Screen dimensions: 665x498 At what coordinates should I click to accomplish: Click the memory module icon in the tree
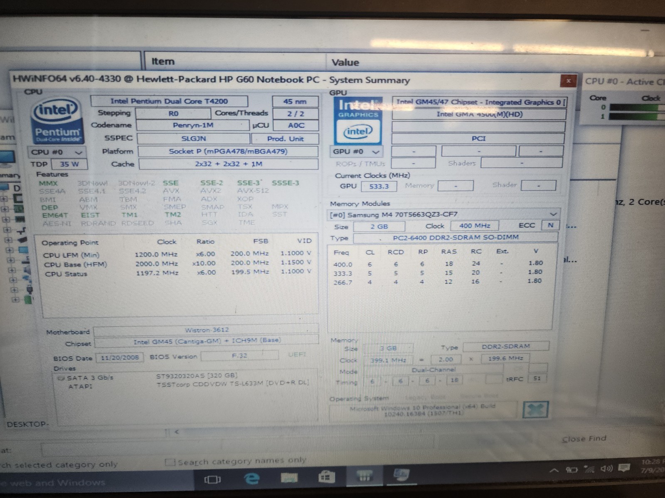[20, 219]
